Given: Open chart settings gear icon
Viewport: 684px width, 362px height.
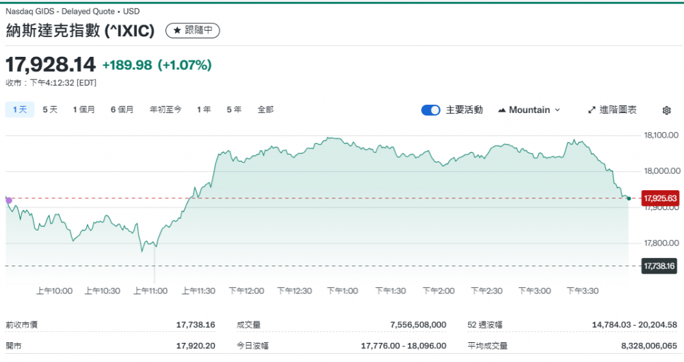Looking at the screenshot, I should pos(666,110).
